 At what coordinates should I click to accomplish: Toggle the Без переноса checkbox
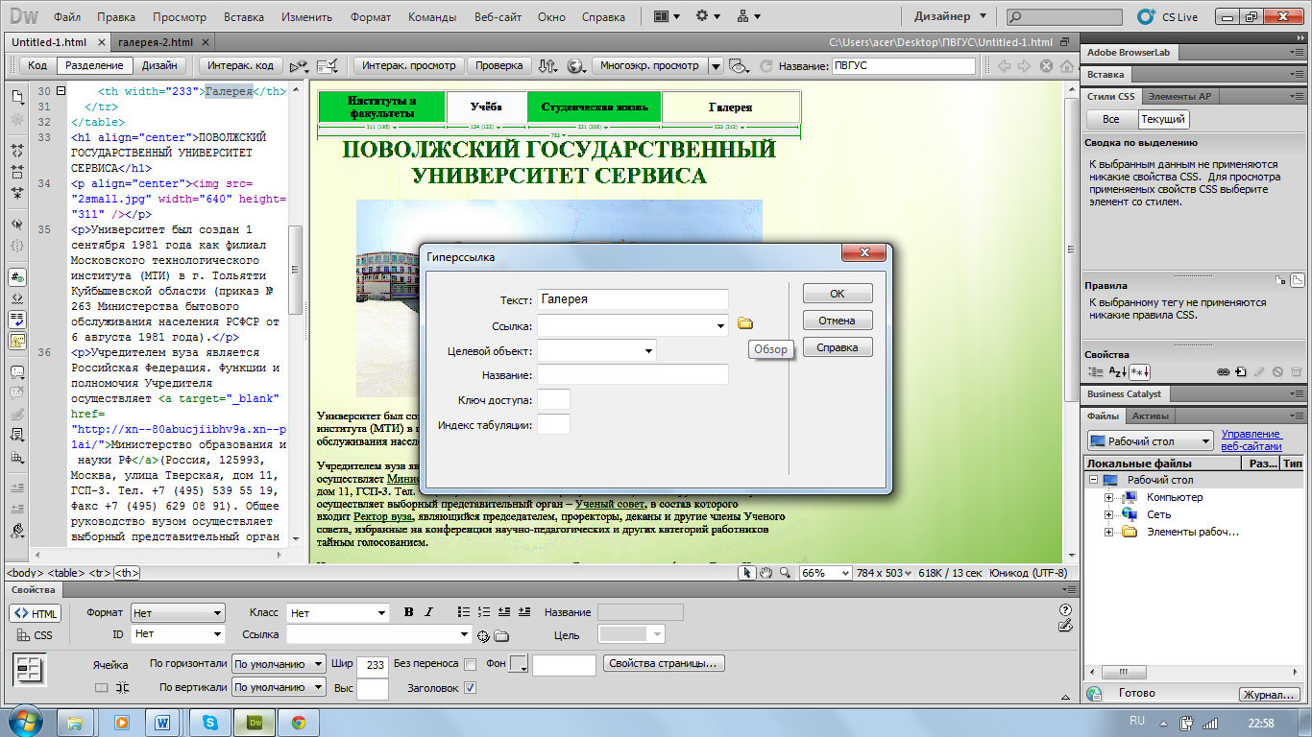pos(470,664)
